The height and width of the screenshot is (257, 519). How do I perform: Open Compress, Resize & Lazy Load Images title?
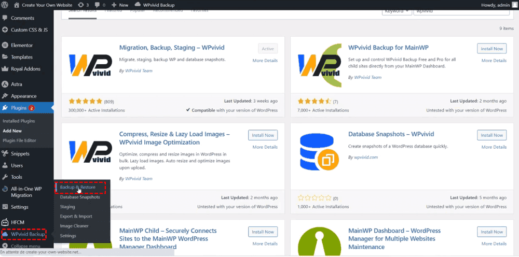pos(174,138)
